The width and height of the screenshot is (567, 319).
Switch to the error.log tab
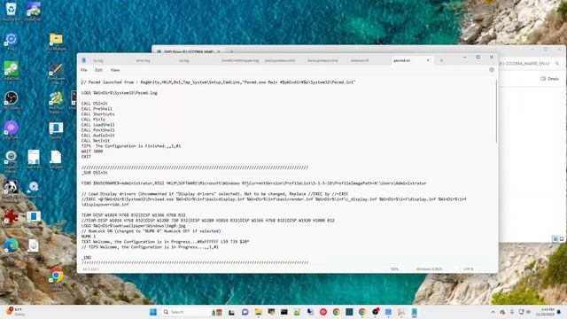(x=144, y=60)
